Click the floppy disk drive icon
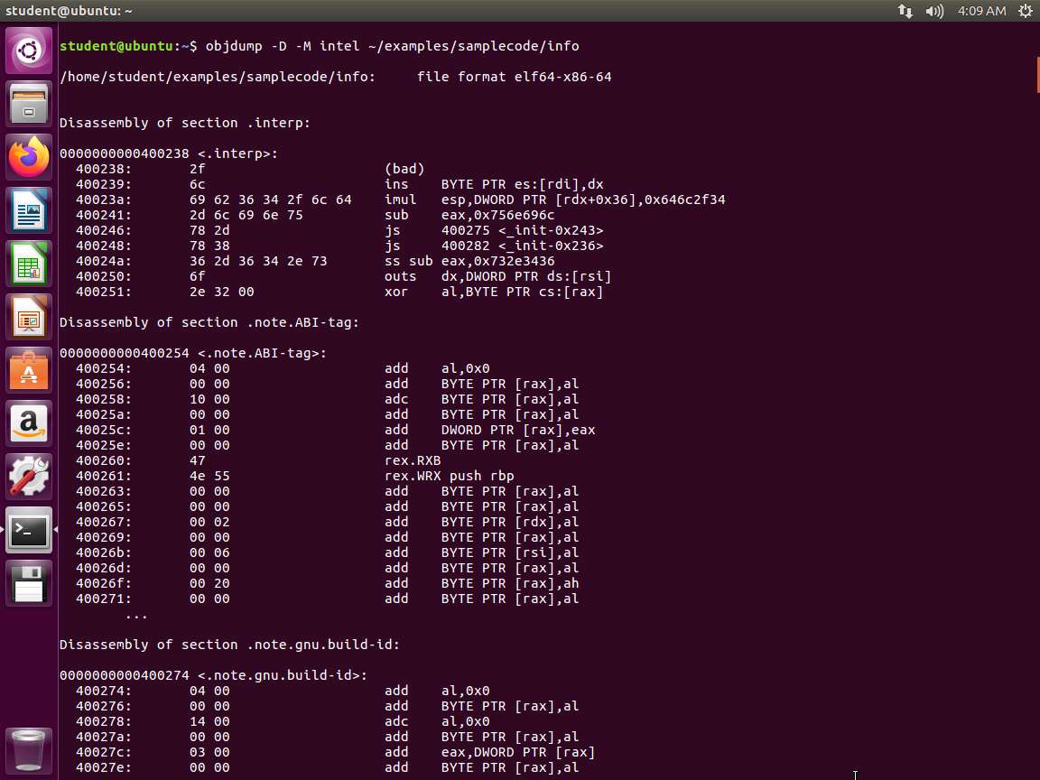Image resolution: width=1040 pixels, height=780 pixels. pyautogui.click(x=29, y=583)
